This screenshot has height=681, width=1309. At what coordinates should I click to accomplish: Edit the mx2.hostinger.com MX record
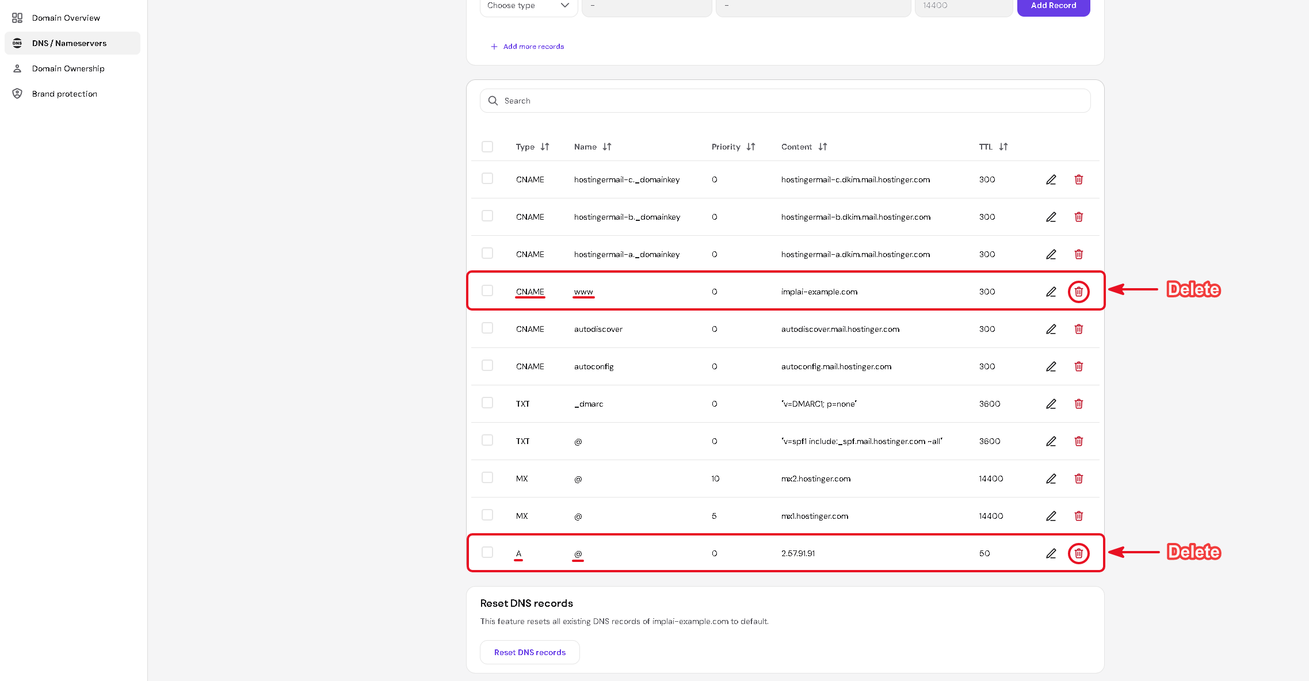1051,479
